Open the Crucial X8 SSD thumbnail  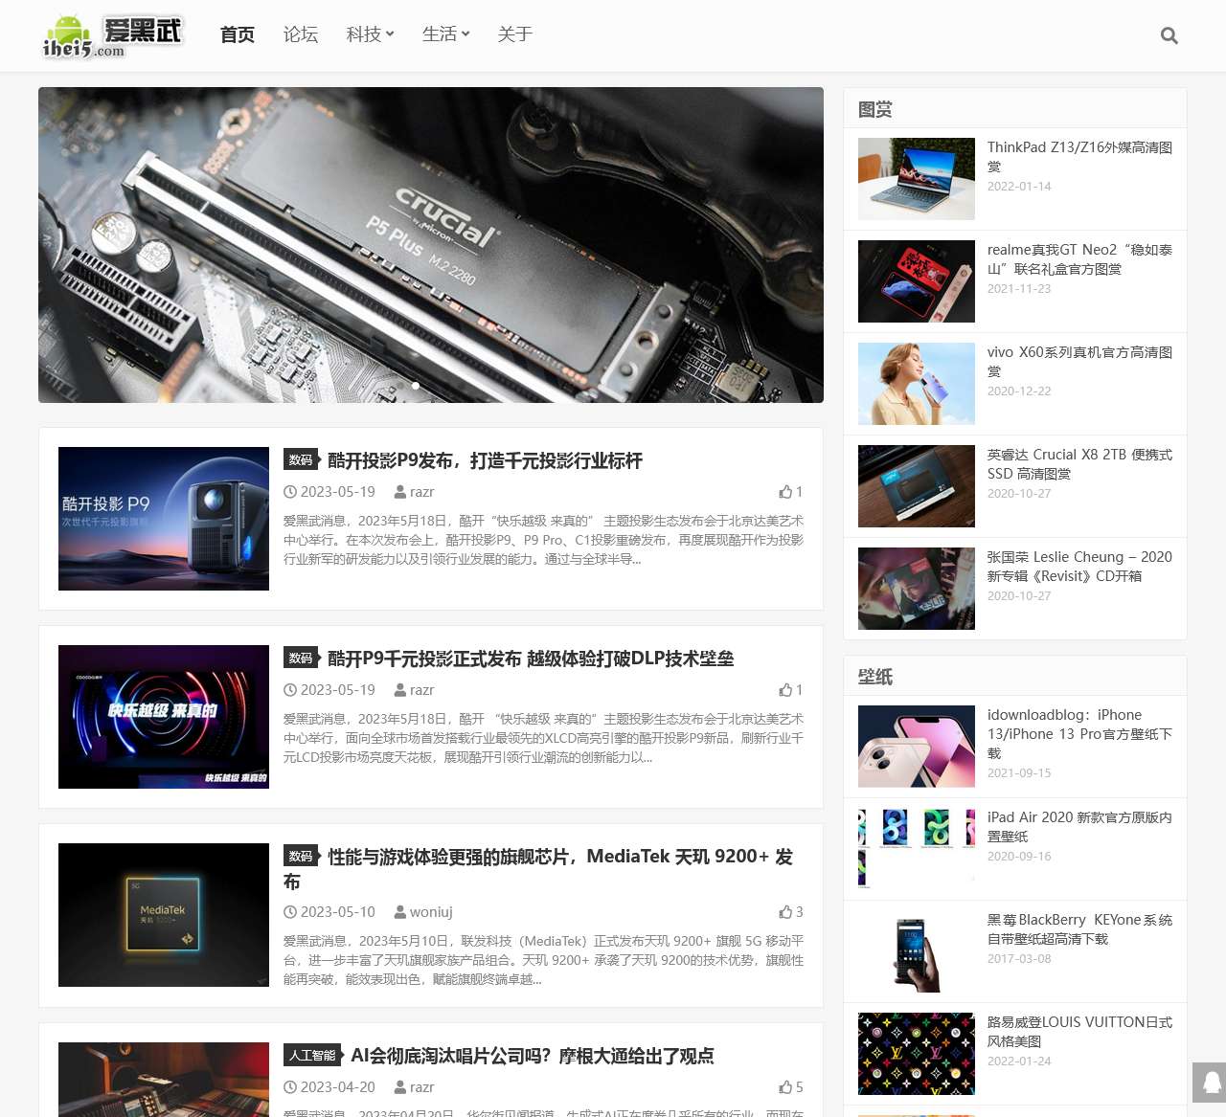coord(917,486)
